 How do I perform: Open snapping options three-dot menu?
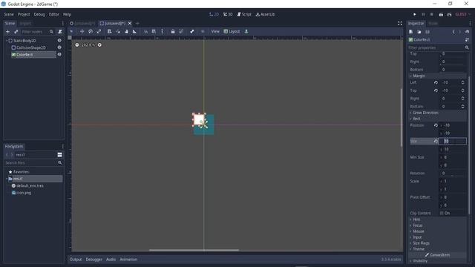[x=162, y=31]
